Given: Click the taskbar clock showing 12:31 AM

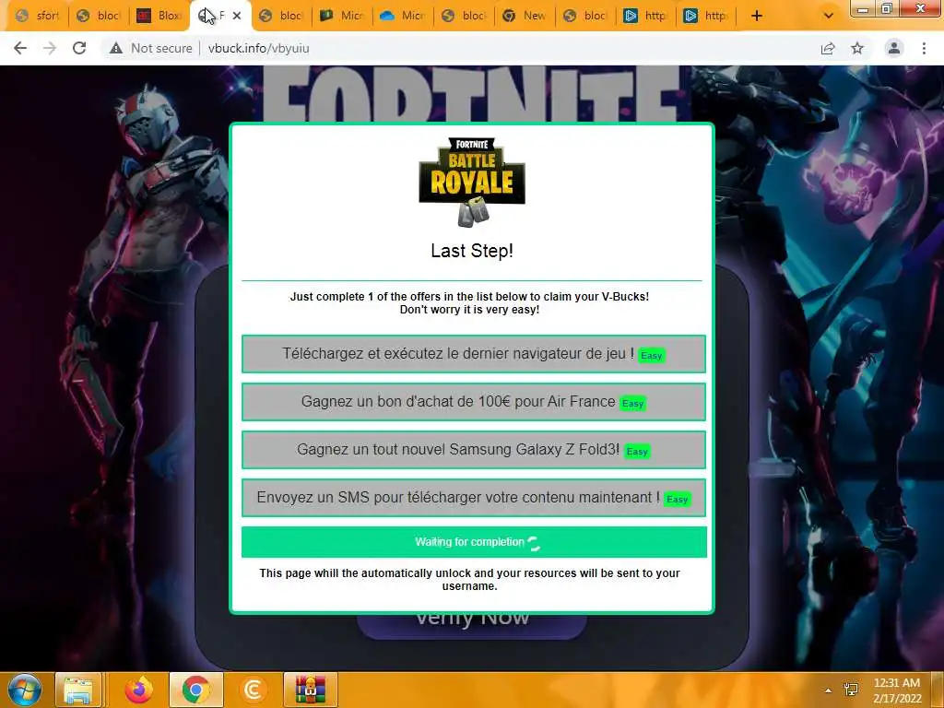Looking at the screenshot, I should click(x=897, y=690).
